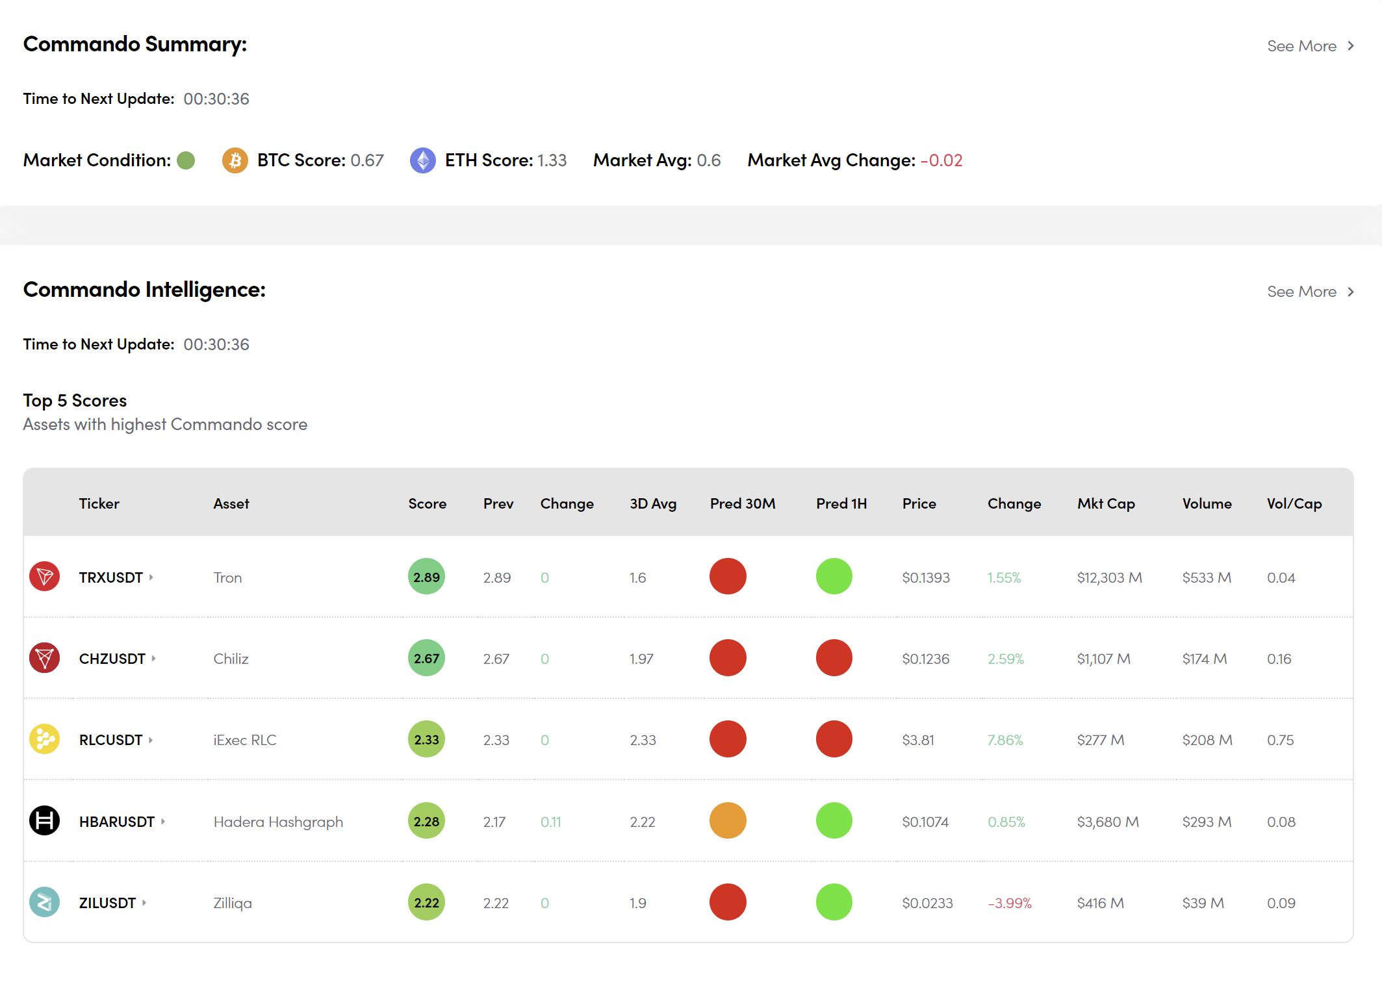This screenshot has height=1001, width=1382.
Task: Click HBARUSDT orange Pred 30M indicator
Action: [x=727, y=820]
